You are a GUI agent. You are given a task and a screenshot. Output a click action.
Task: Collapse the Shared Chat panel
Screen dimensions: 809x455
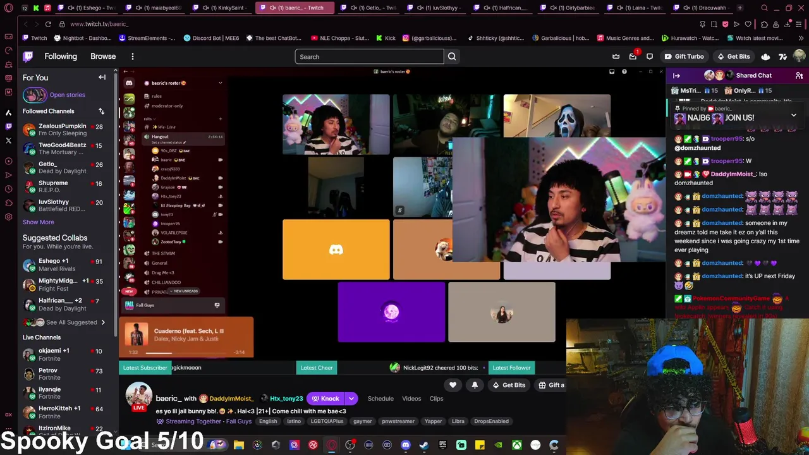tap(676, 75)
